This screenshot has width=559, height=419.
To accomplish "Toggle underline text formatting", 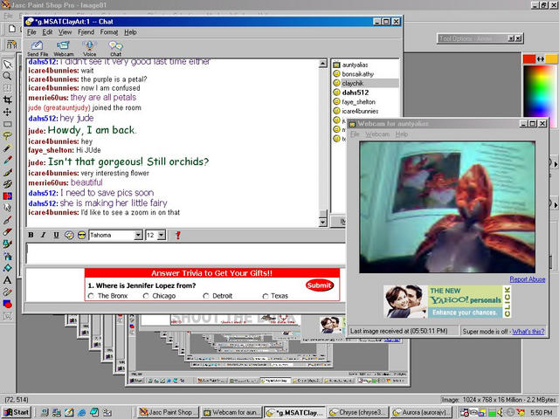I will (x=56, y=235).
